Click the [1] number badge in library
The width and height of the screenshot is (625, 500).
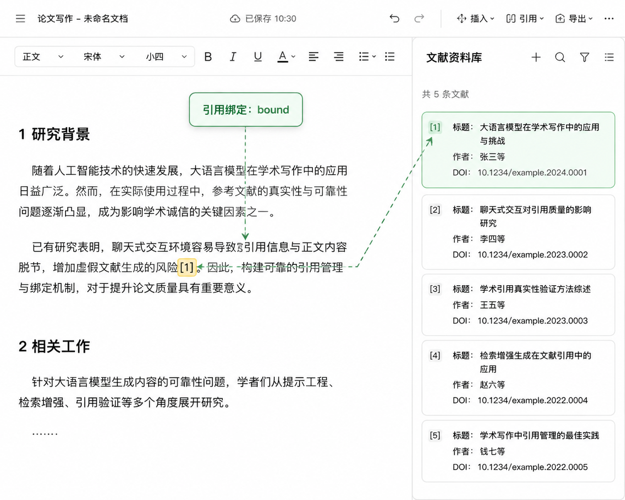tap(435, 127)
